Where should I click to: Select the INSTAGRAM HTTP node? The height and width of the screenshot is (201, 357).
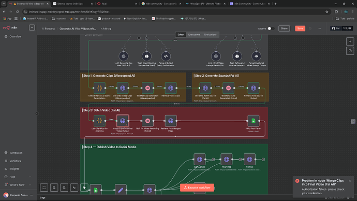[x=199, y=159]
